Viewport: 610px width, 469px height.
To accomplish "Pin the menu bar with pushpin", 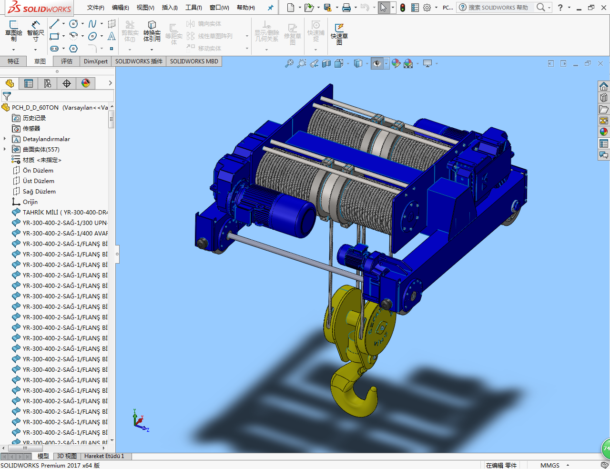I will click(x=271, y=8).
